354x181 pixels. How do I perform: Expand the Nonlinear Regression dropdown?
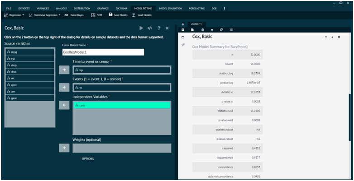point(45,15)
